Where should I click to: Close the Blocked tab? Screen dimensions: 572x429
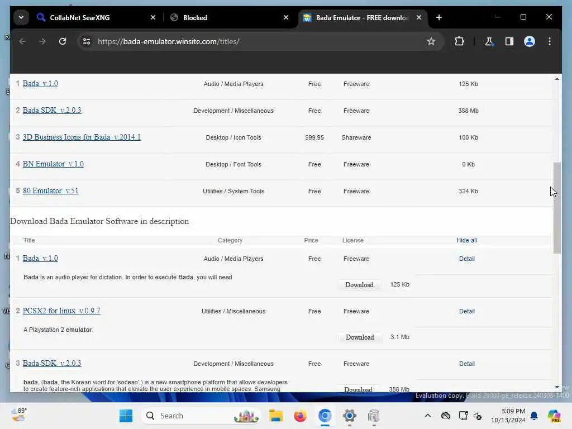[286, 17]
